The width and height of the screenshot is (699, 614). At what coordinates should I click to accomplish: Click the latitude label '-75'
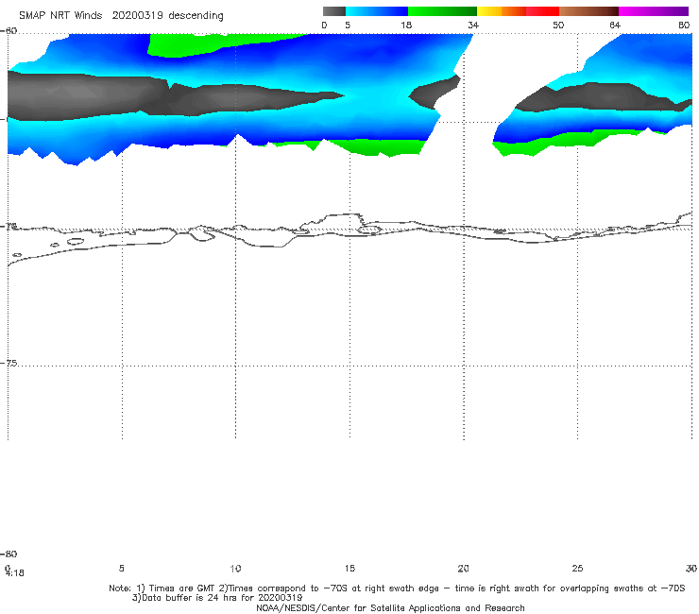(x=9, y=363)
